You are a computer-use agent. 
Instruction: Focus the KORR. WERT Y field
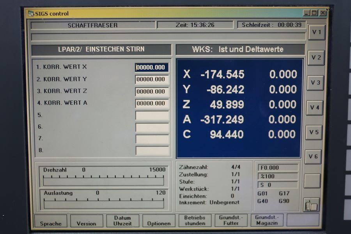click(x=152, y=80)
